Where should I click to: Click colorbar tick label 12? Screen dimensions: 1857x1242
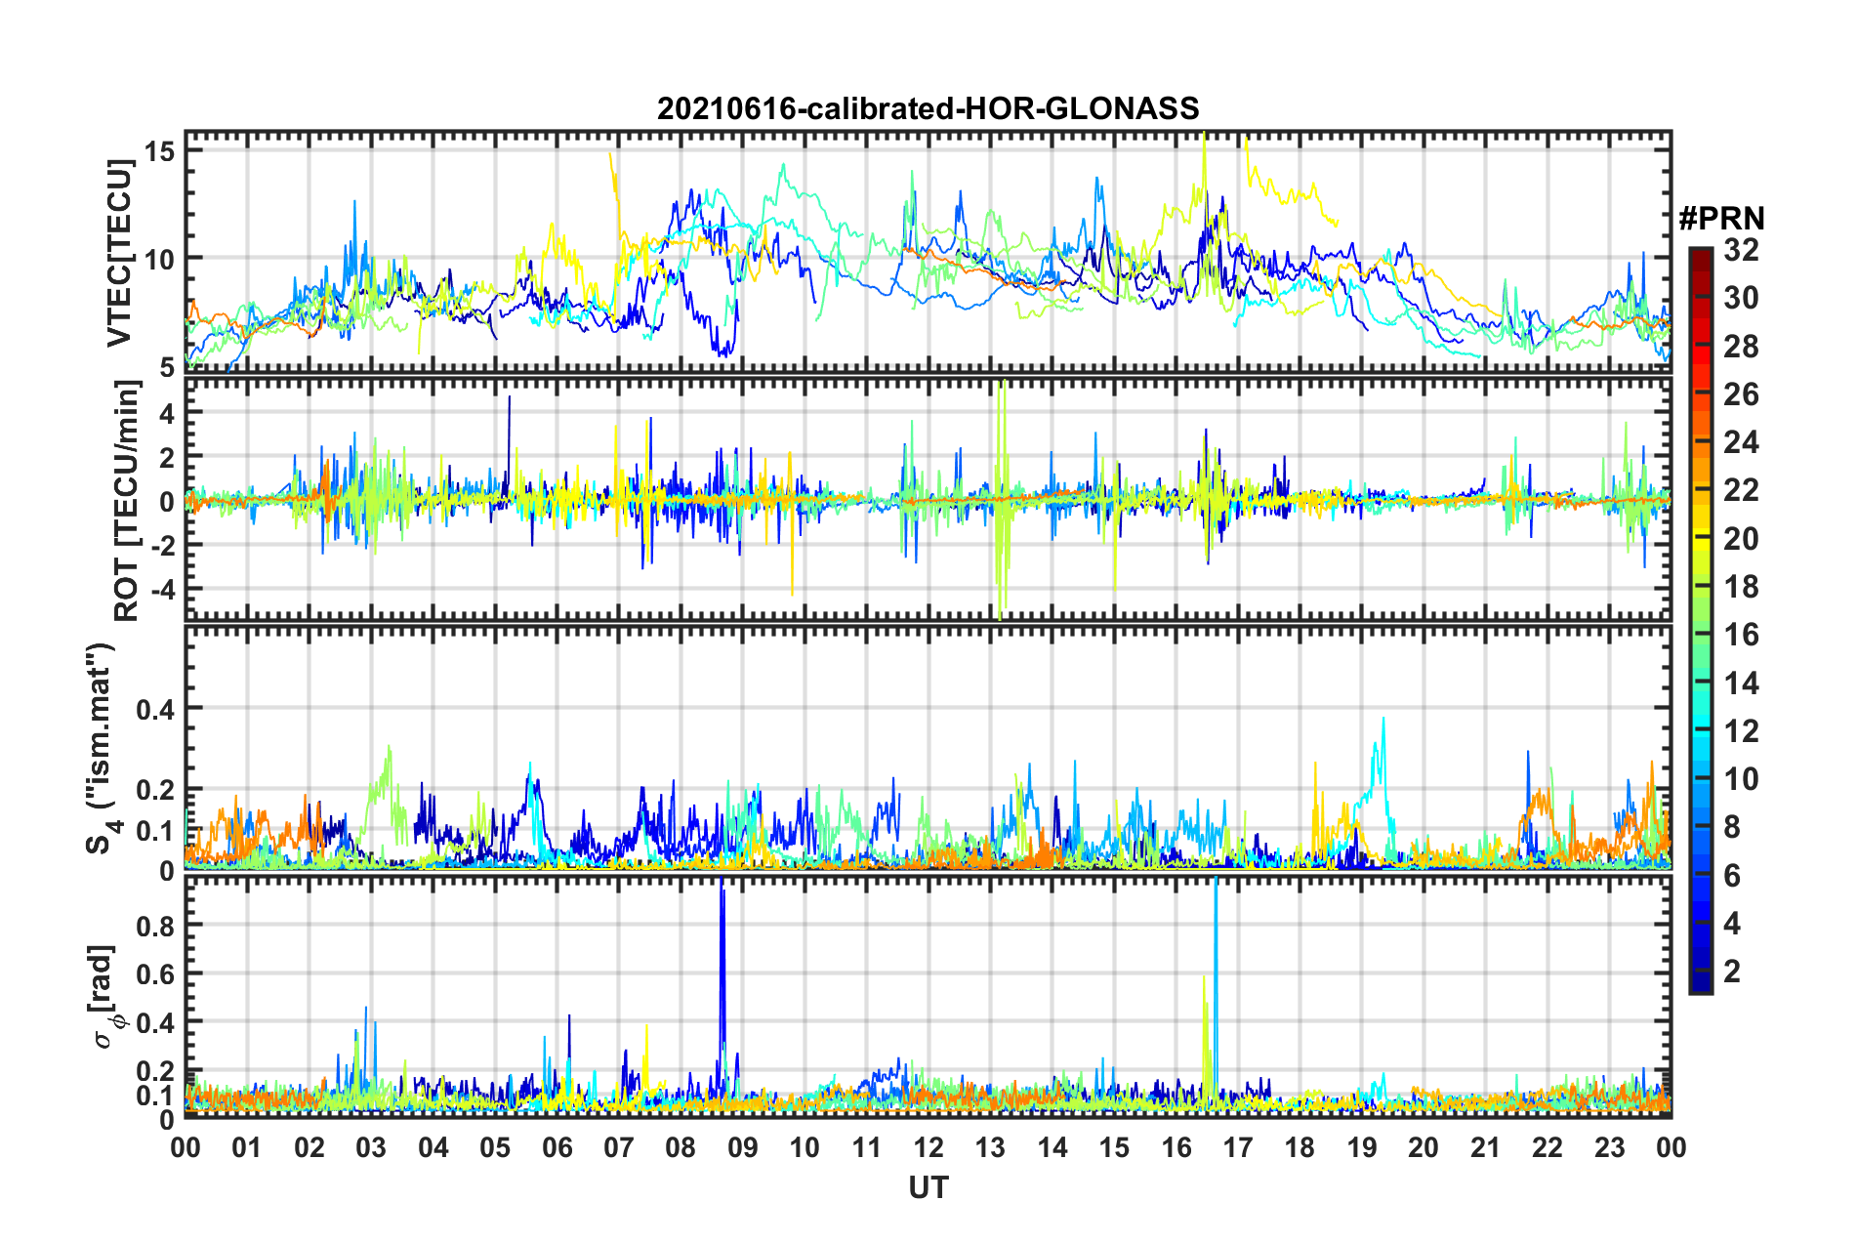pos(1741,731)
